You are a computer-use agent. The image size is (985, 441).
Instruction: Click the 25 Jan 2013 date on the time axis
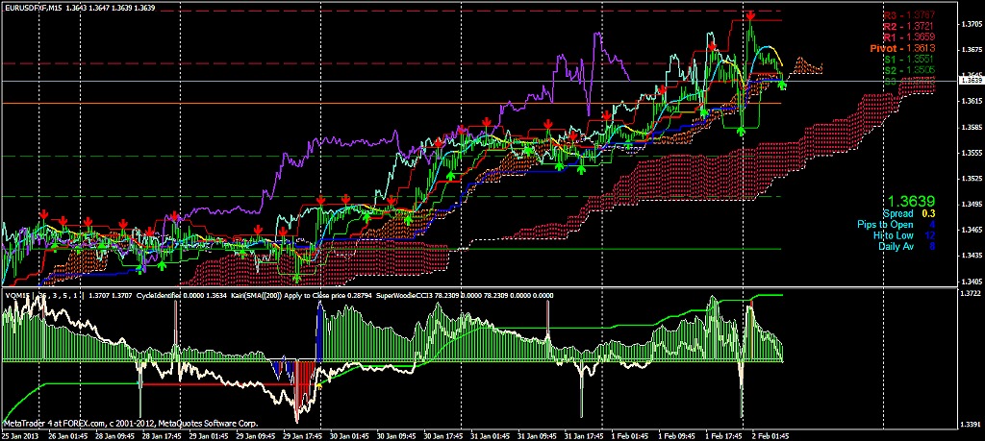pos(23,435)
